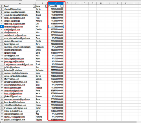
Task: Select the Product ID cell in Jenny's row
Action: (x=56, y=61)
